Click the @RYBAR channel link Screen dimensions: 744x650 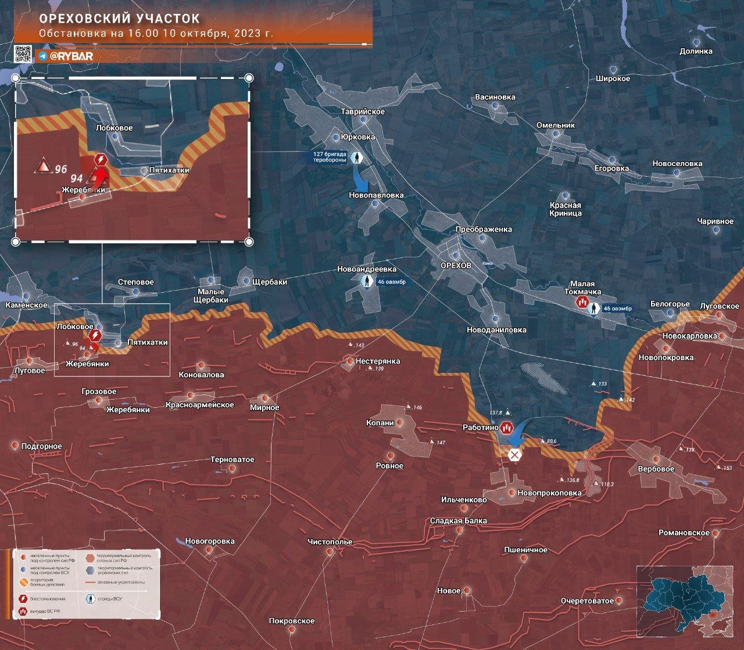click(71, 56)
